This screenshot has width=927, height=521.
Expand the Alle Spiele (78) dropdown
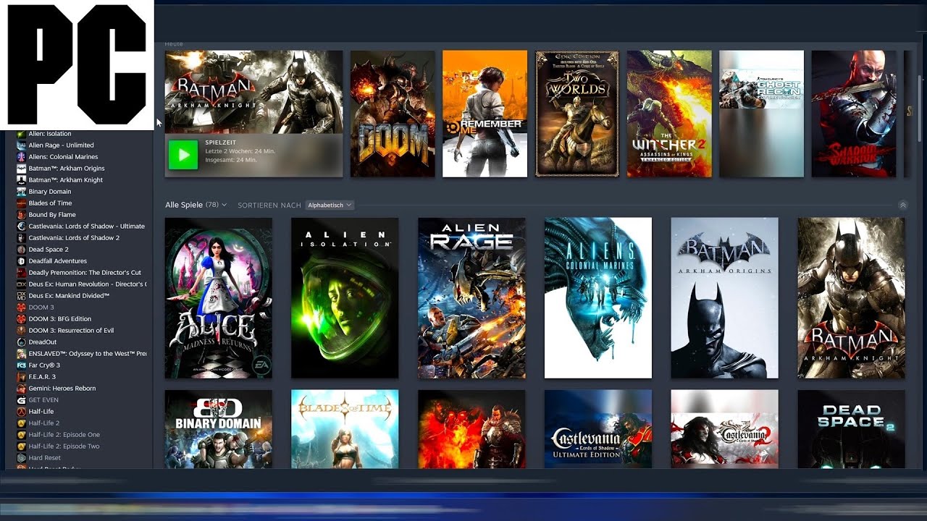(x=196, y=206)
